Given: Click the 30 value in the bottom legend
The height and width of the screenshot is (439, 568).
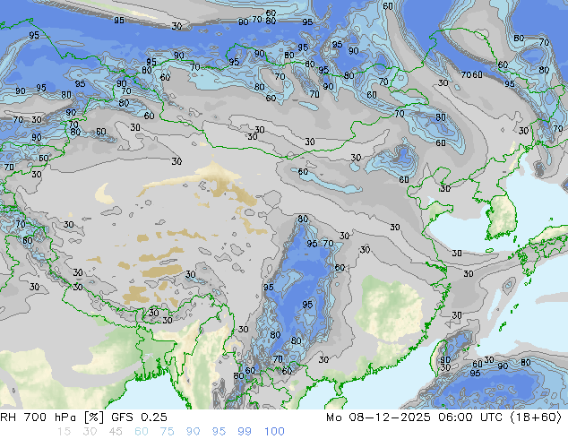Looking at the screenshot, I should (90, 432).
